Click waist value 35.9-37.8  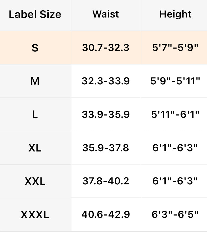(x=106, y=148)
